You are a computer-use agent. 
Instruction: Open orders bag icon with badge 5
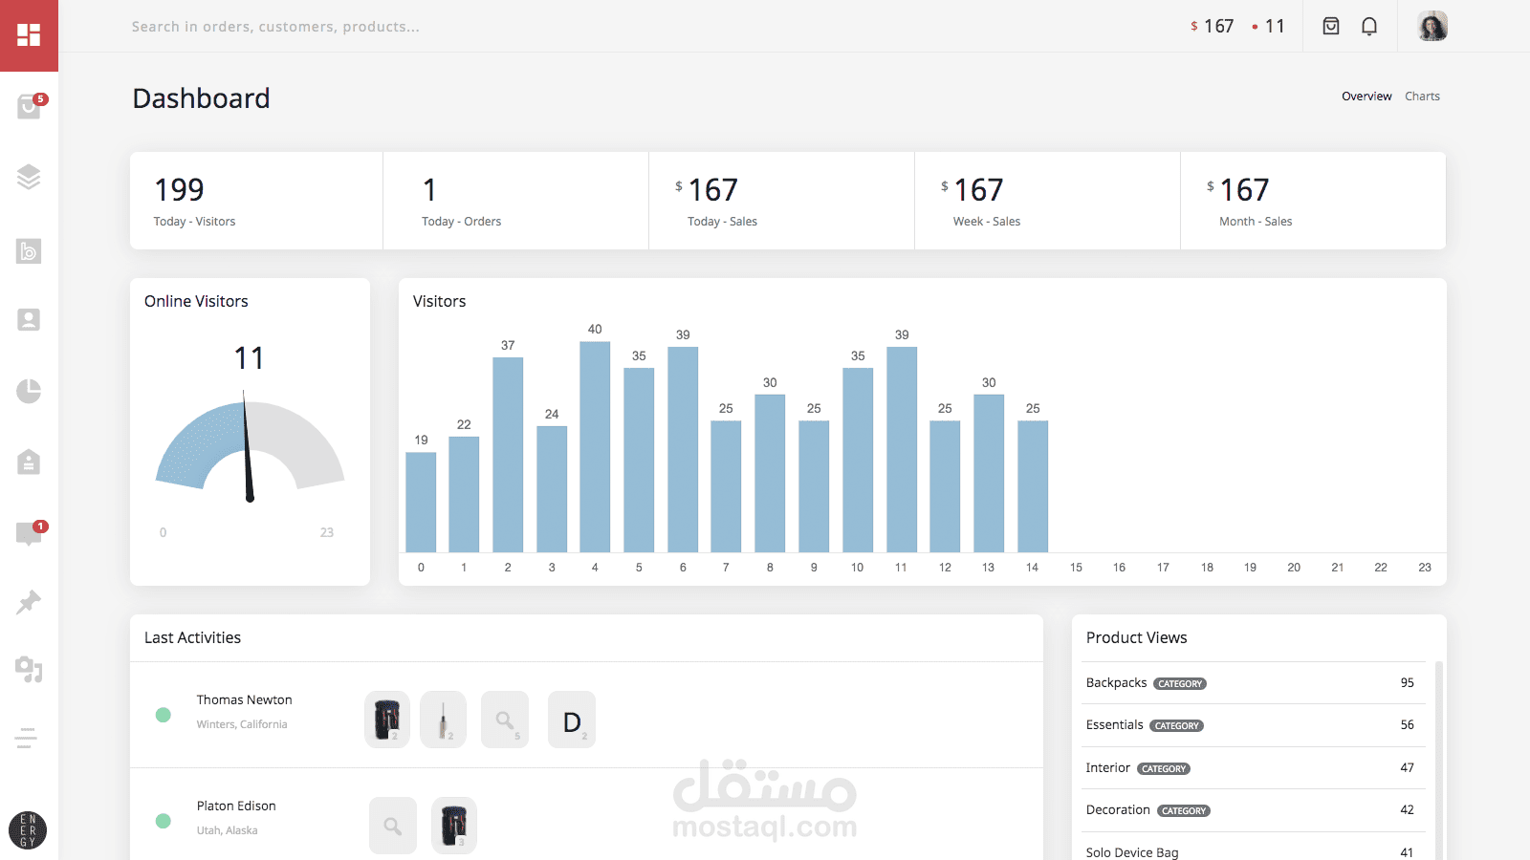click(30, 106)
